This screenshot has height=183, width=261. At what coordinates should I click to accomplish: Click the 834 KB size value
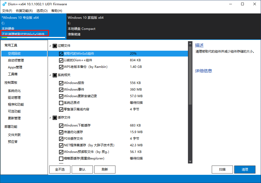[x=135, y=60]
